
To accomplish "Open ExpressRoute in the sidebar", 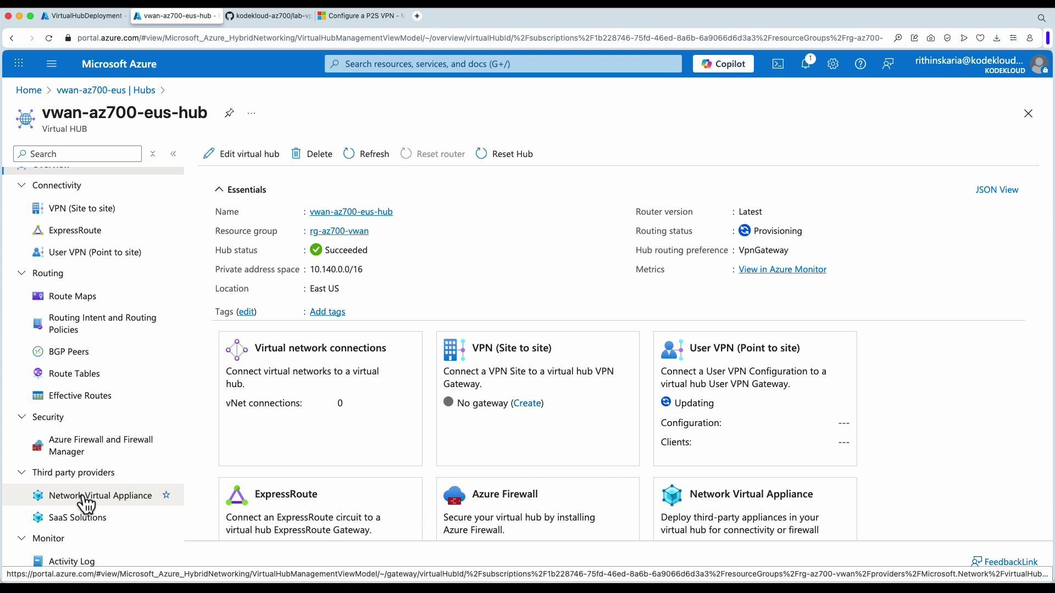I will point(75,230).
